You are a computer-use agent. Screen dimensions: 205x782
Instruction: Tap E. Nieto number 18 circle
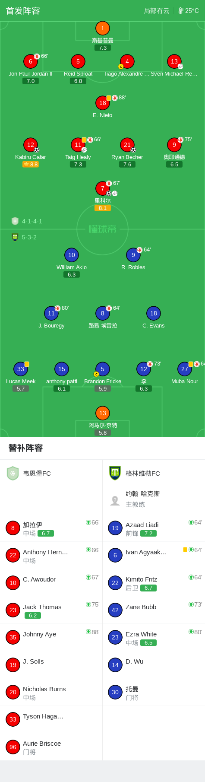tap(102, 103)
